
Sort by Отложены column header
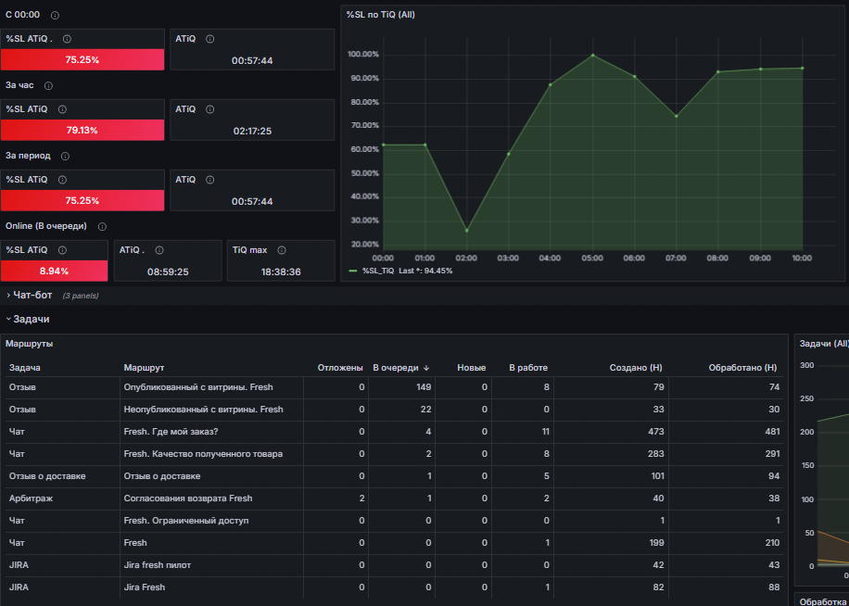pyautogui.click(x=340, y=368)
